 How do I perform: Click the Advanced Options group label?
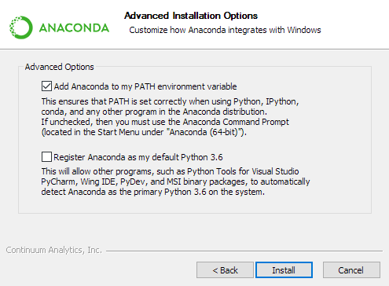tap(60, 67)
